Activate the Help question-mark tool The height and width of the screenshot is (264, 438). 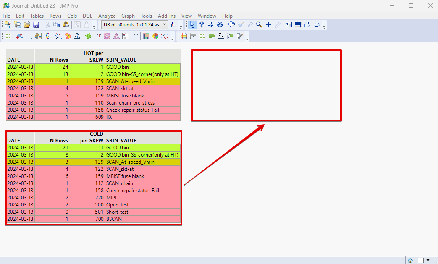(x=202, y=24)
